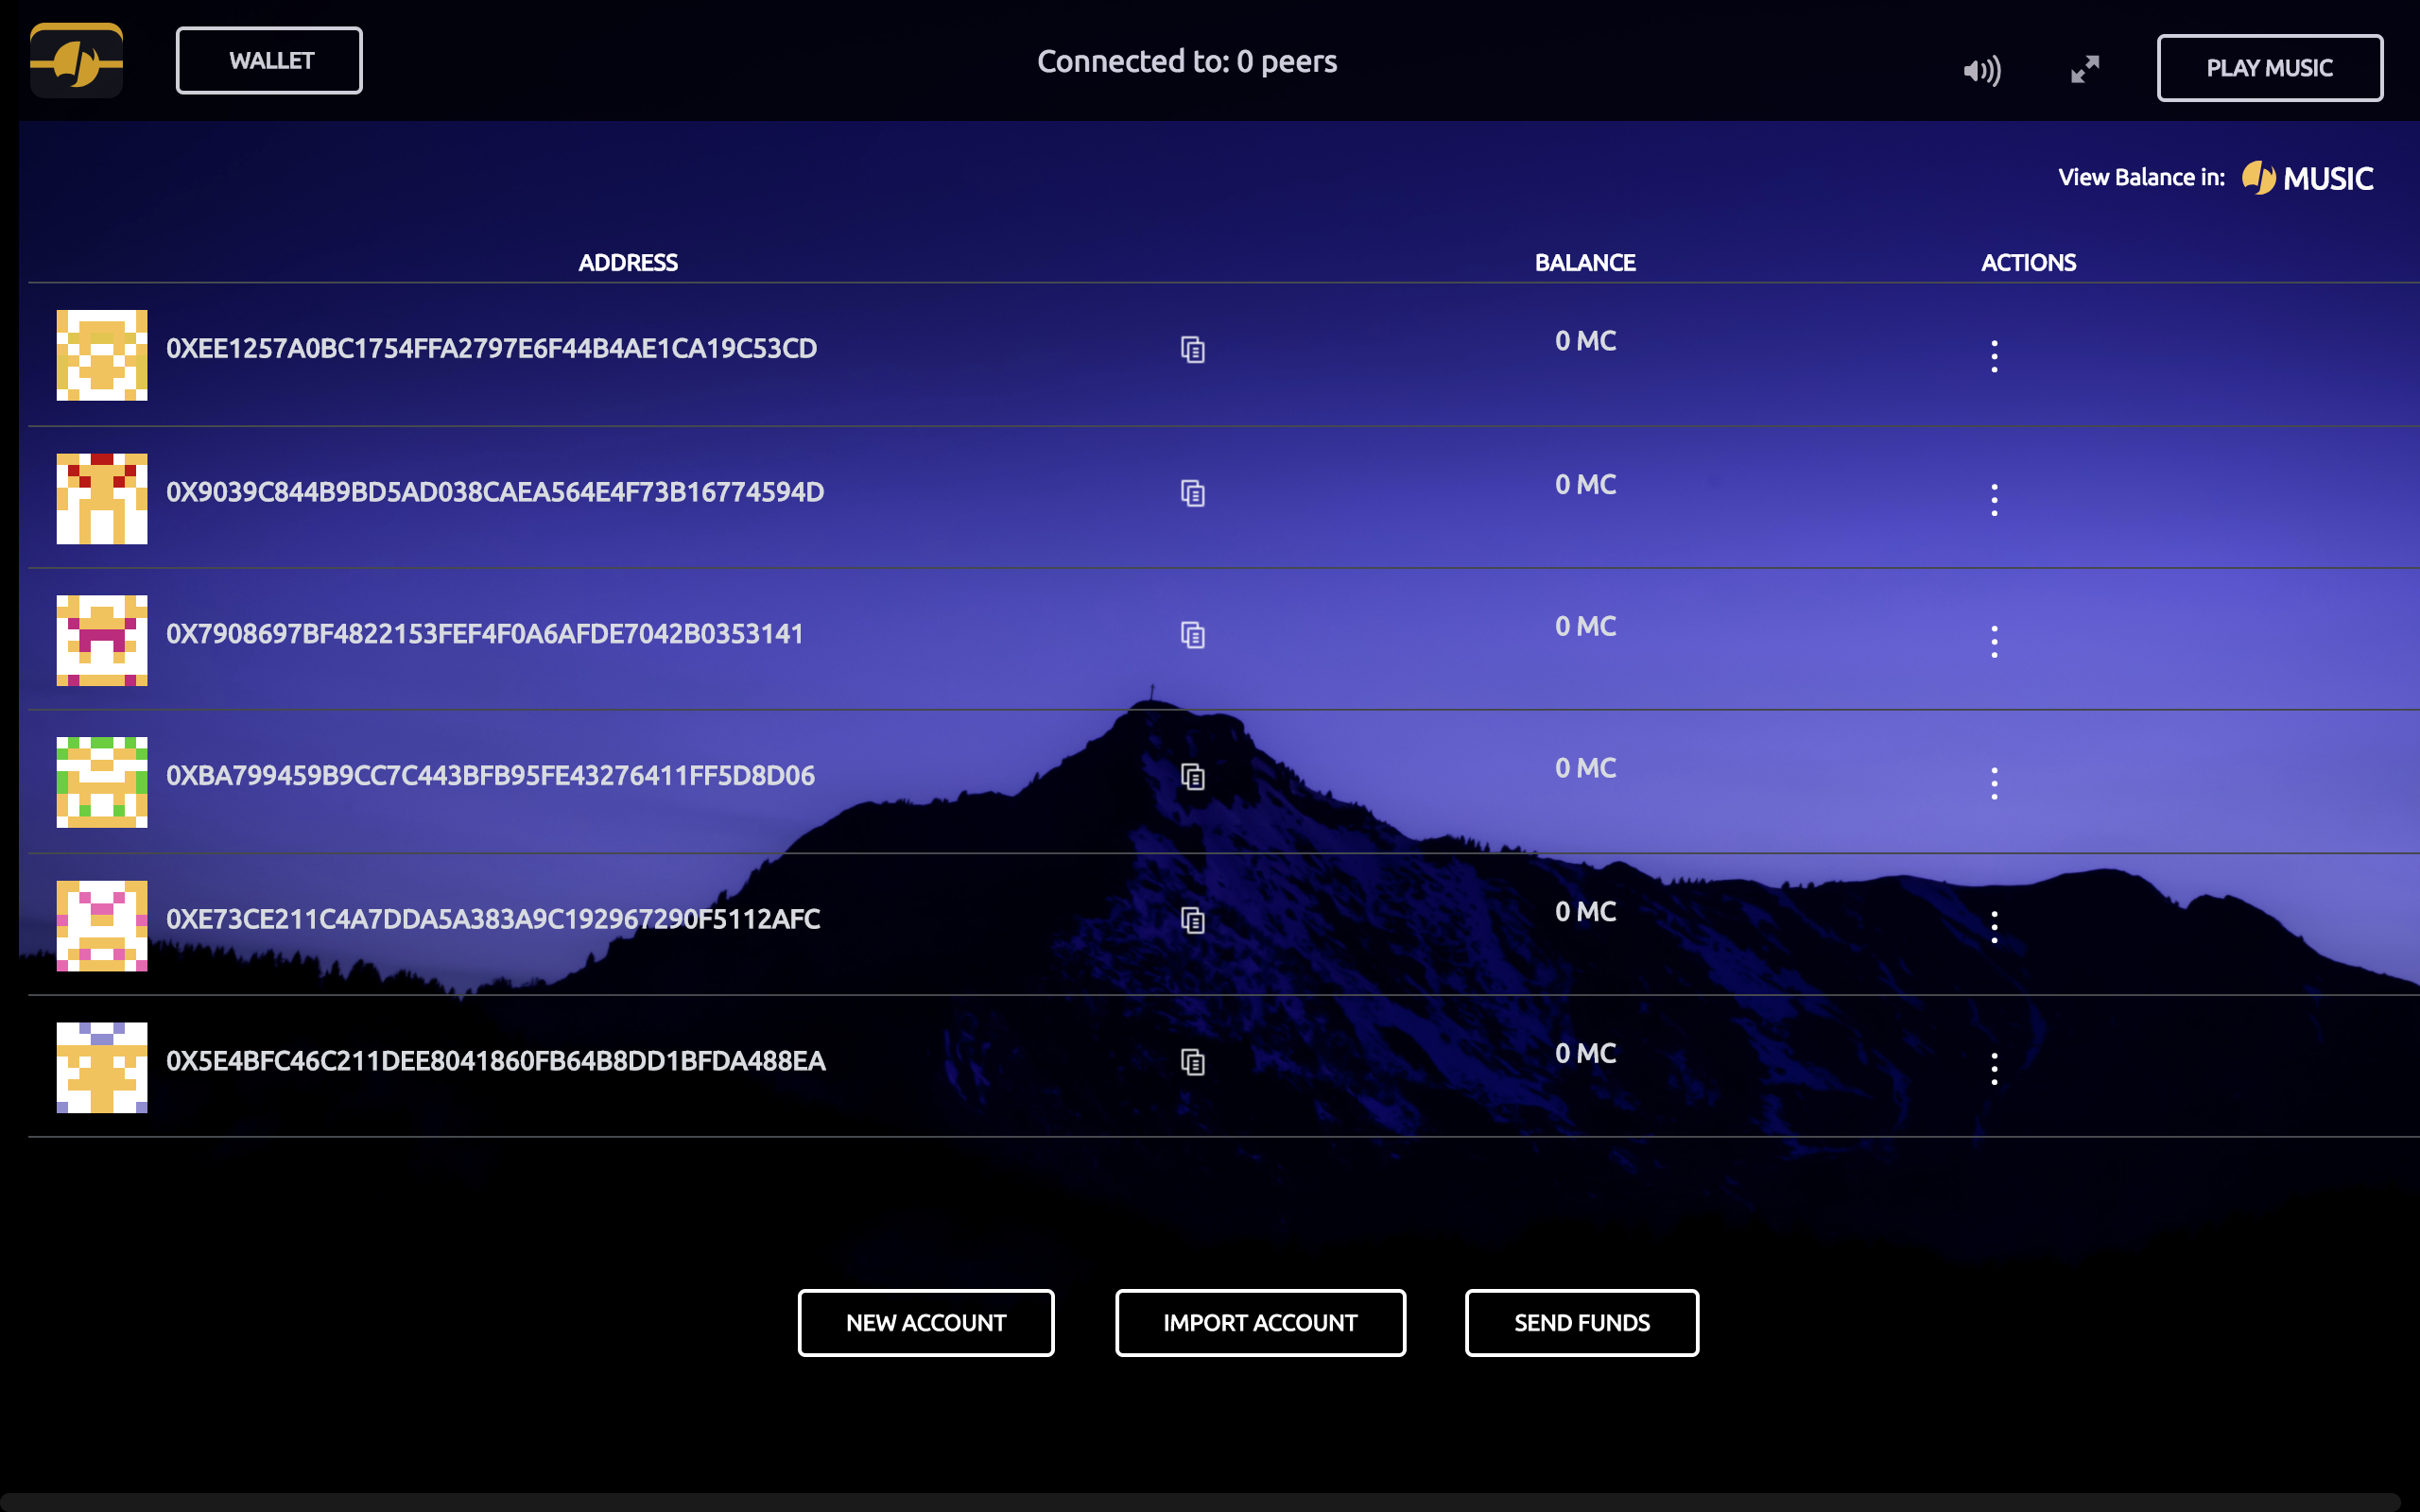Screen dimensions: 2420x1512
Task: Copy address starting with 0XE73CE211C4A7DDA
Action: 1193,920
